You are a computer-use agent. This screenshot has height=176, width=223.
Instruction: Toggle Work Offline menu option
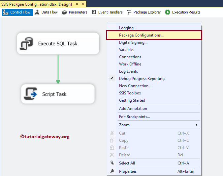pyautogui.click(x=154, y=64)
